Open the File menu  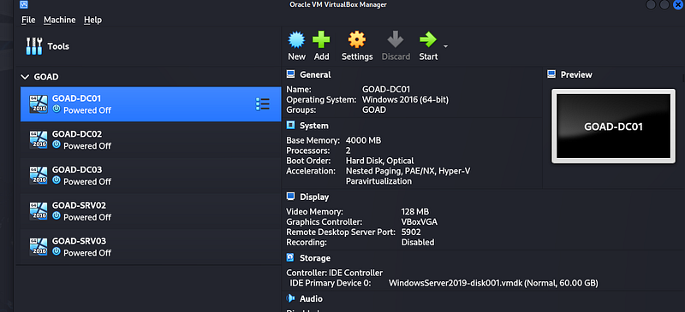coord(28,20)
